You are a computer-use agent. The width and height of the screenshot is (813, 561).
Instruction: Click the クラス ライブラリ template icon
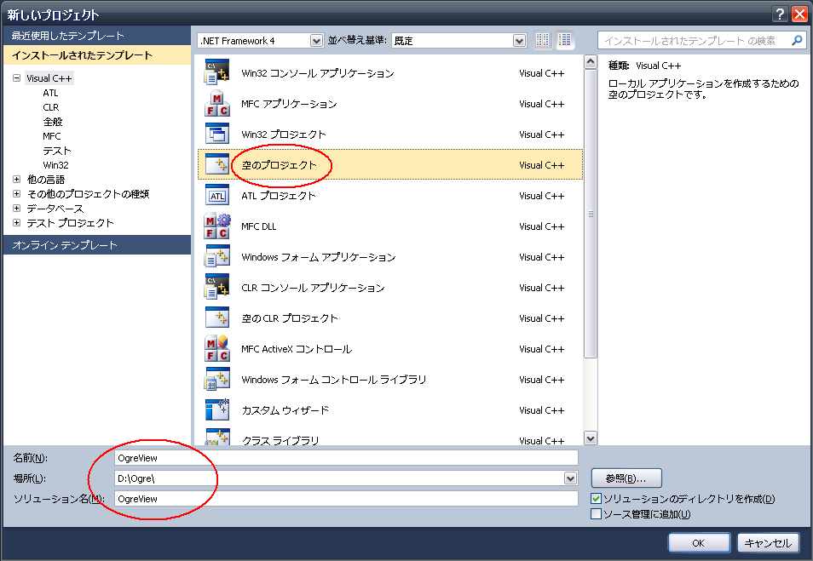click(216, 438)
